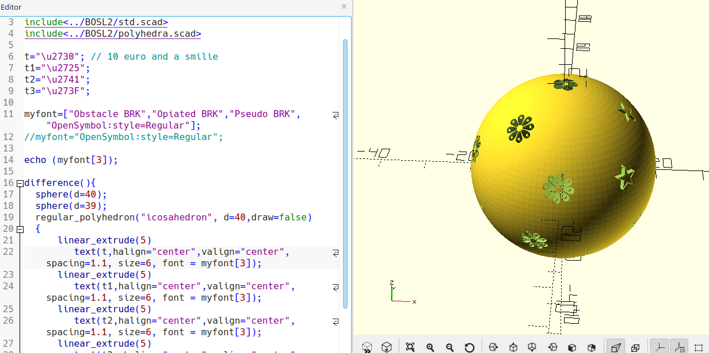This screenshot has height=353, width=709.
Task: Select the Front view solid cube icon
Action: click(572, 347)
